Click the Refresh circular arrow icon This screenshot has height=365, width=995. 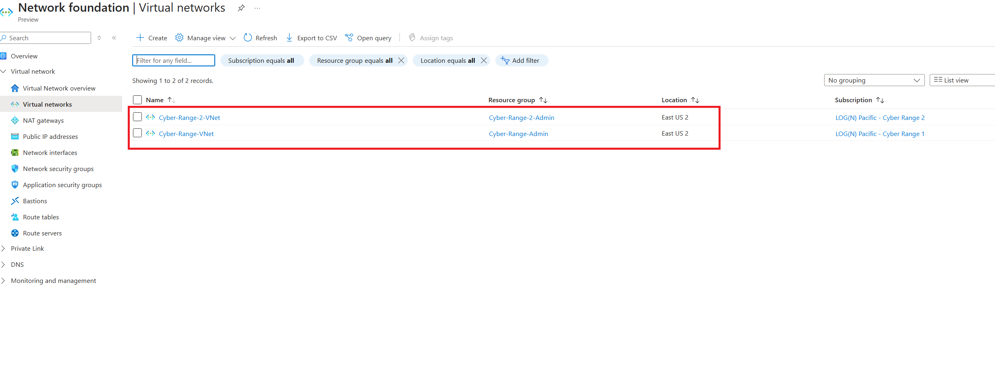[x=248, y=37]
